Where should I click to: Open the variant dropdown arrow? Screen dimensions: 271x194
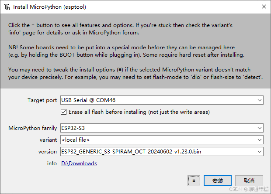(x=260, y=140)
